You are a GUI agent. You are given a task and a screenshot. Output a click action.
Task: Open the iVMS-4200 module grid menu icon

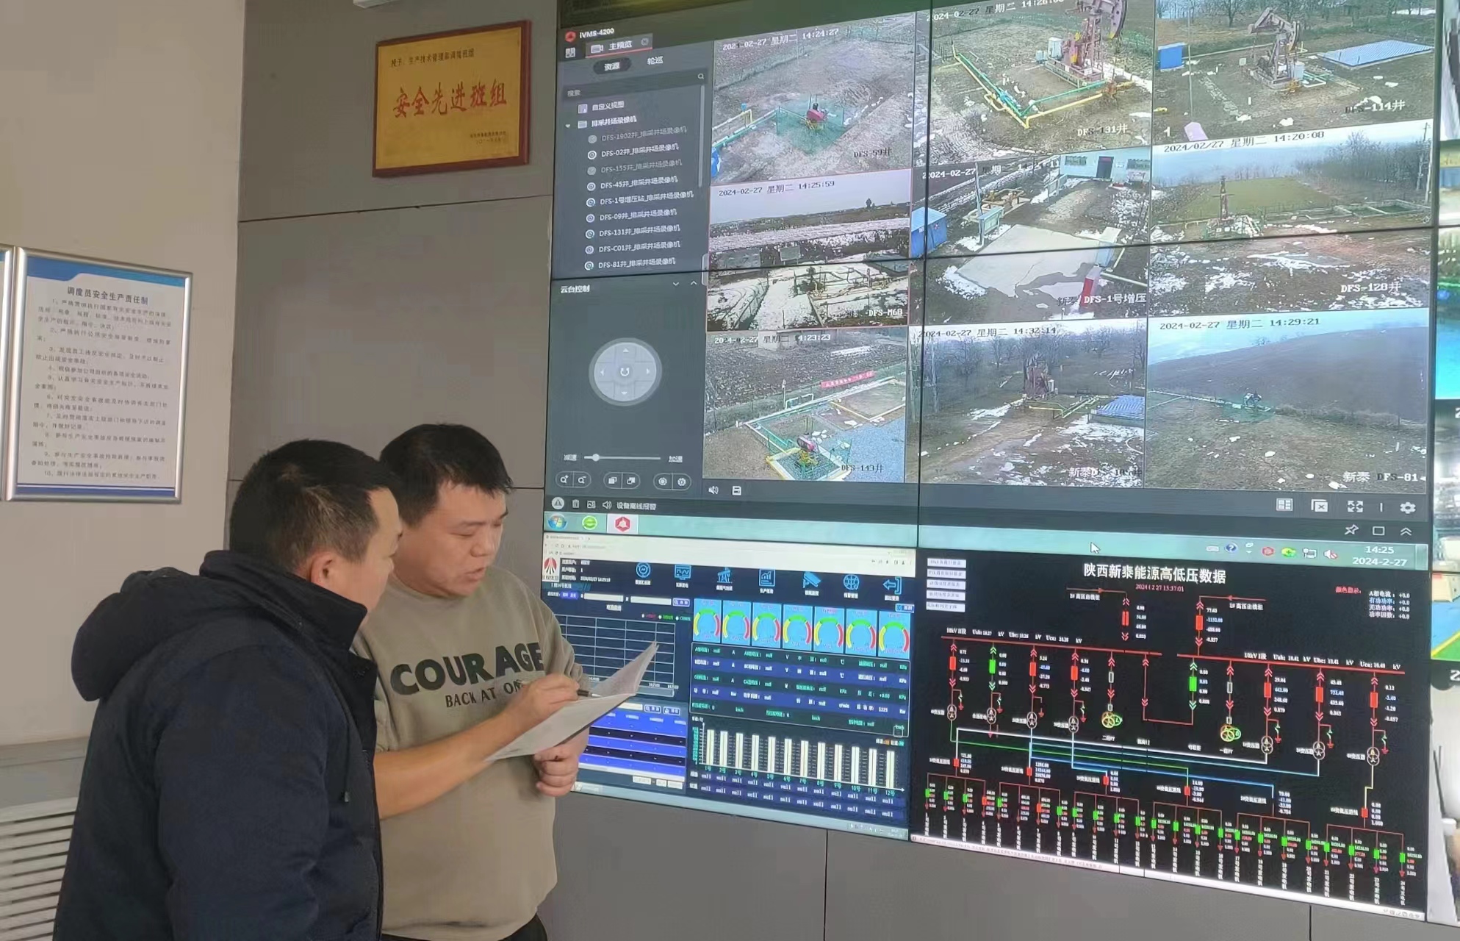pos(570,53)
